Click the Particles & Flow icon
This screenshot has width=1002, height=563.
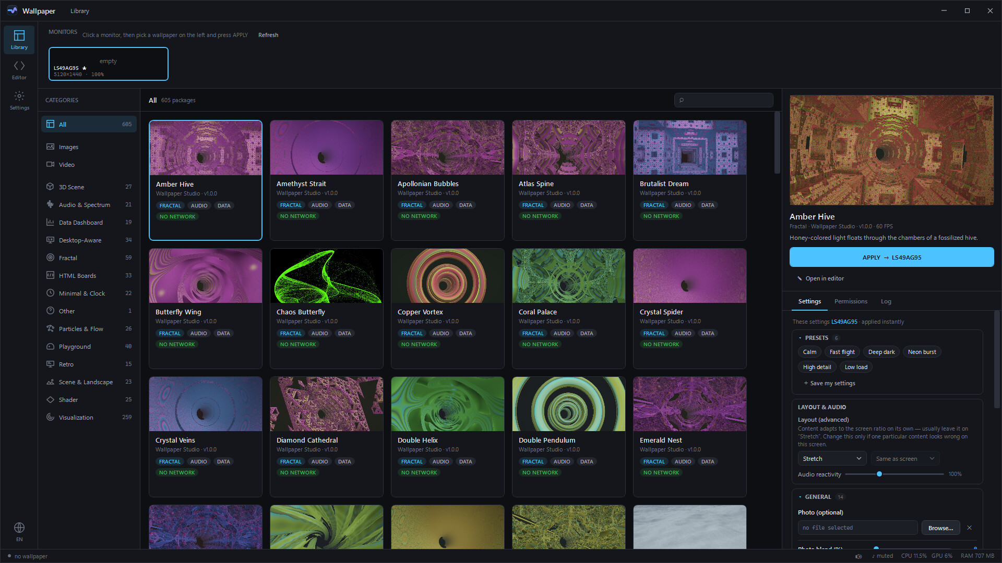click(x=50, y=328)
